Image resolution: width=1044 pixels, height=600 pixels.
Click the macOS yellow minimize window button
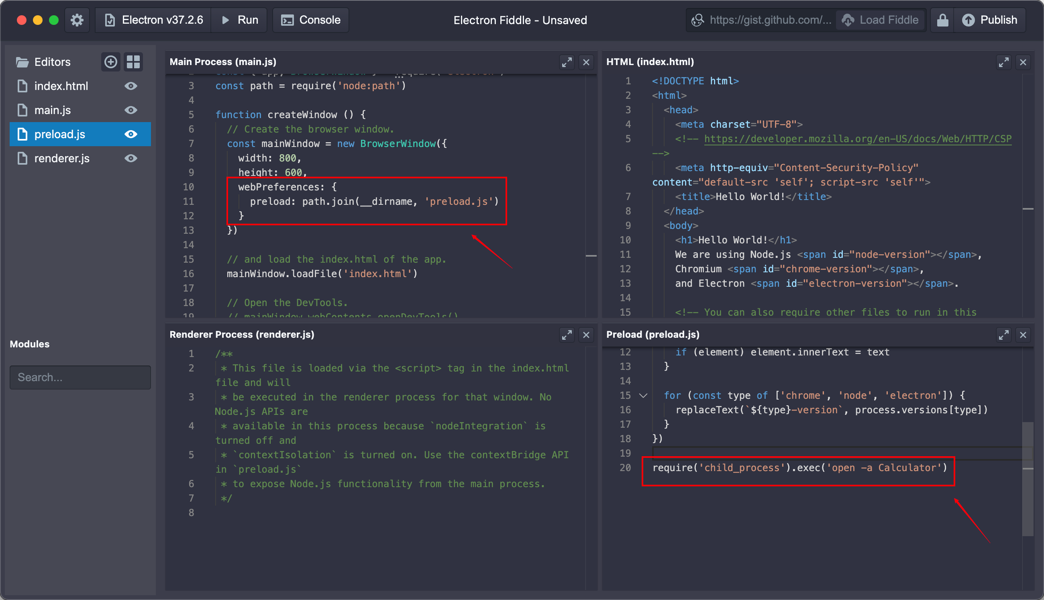(x=37, y=20)
